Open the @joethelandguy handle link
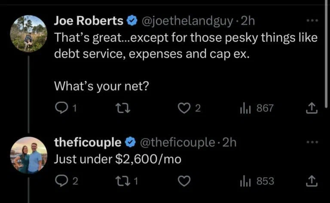Viewport: 330px width, 203px height. (186, 21)
